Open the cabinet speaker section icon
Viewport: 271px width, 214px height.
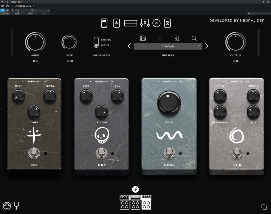click(156, 23)
